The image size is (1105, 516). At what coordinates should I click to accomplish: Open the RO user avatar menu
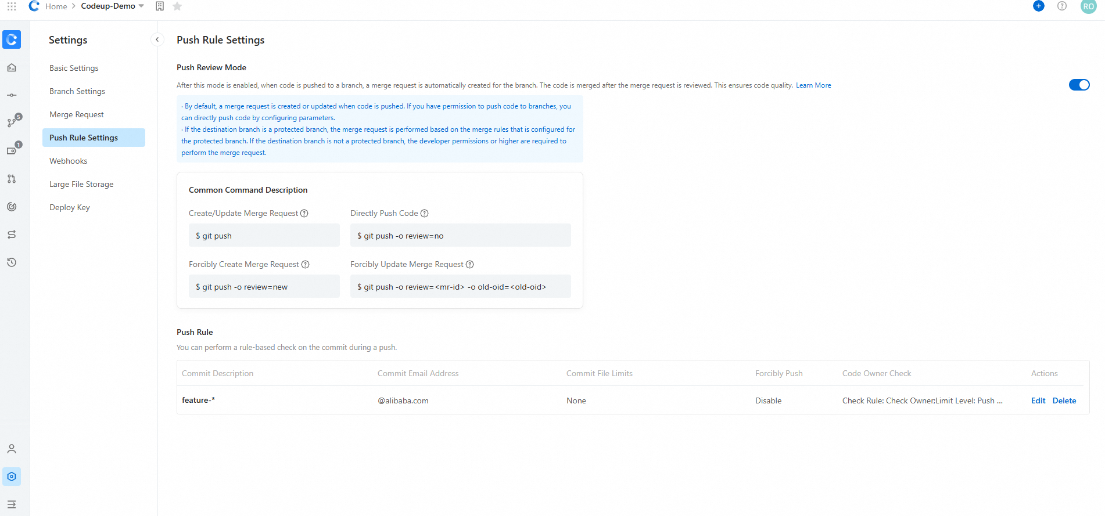(1088, 6)
